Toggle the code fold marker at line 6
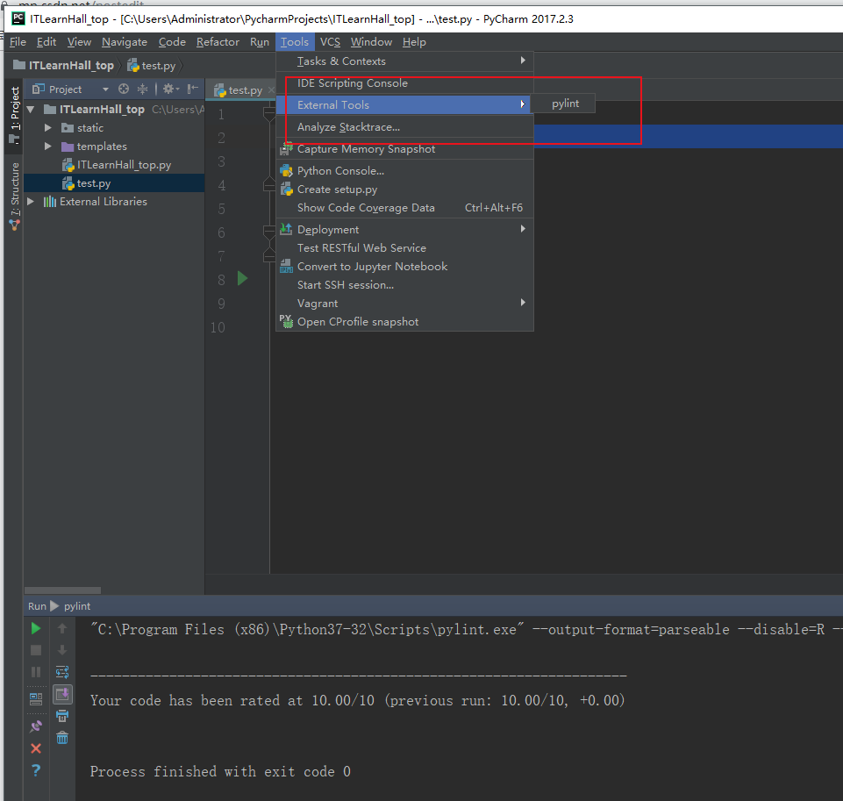 [x=268, y=232]
